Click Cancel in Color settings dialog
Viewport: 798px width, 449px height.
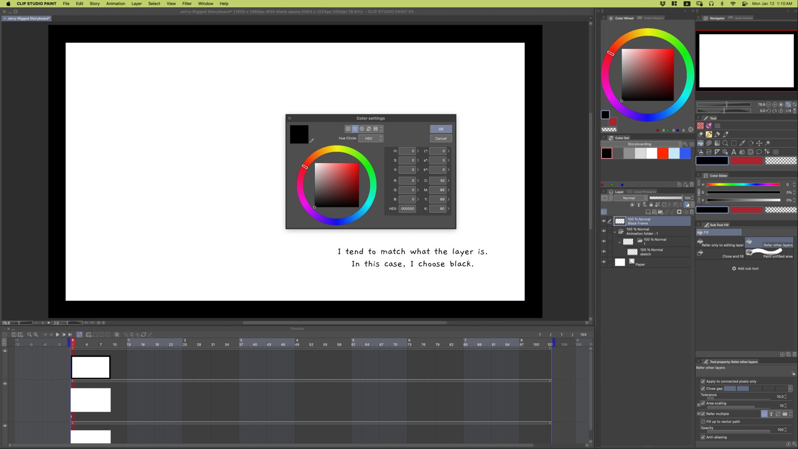pyautogui.click(x=441, y=139)
